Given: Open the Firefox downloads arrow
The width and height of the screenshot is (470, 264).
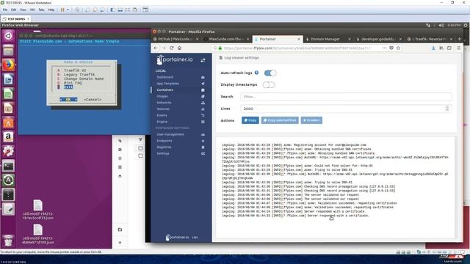Looking at the screenshot, I should 433,48.
